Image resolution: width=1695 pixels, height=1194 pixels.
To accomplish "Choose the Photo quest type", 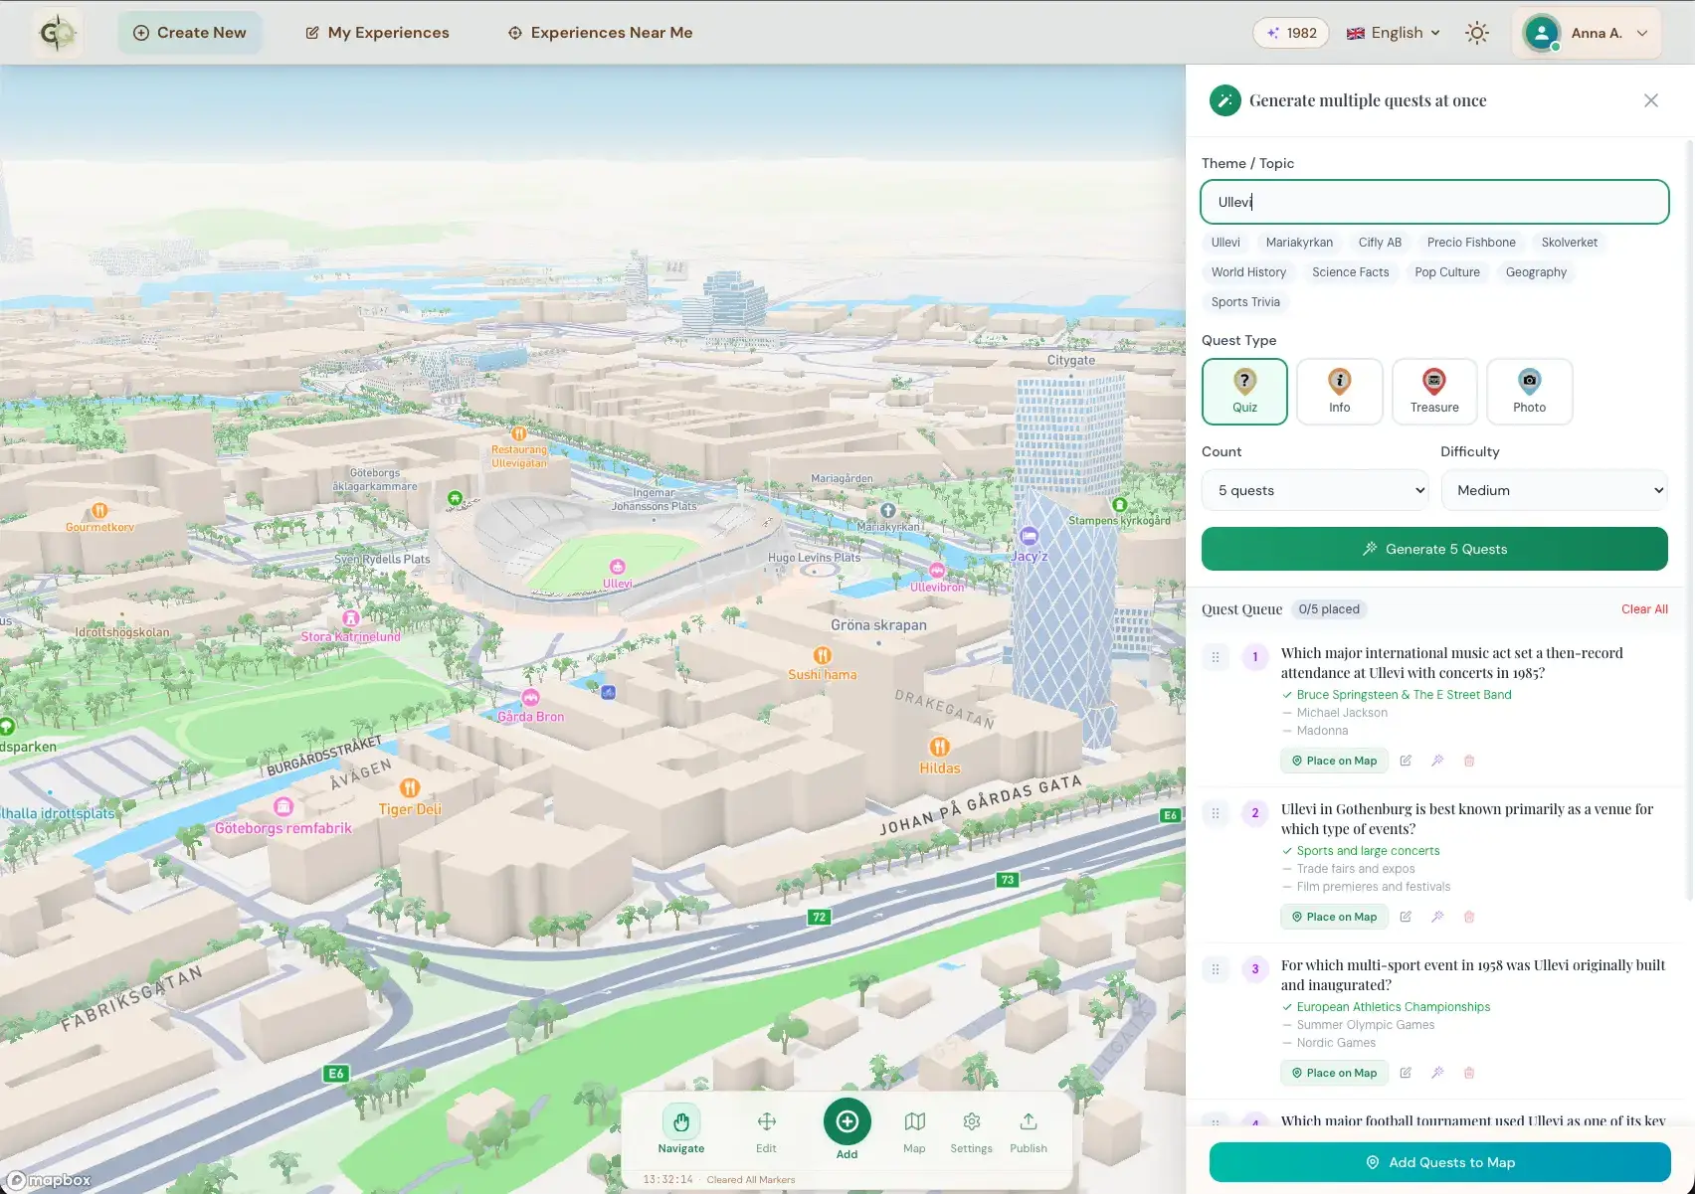I will point(1529,392).
